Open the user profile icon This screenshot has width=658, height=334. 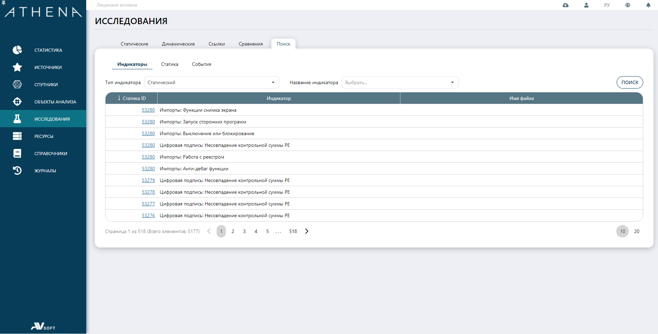click(x=586, y=5)
